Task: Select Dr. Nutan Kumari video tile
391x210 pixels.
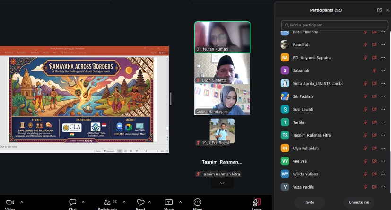Action: click(x=222, y=37)
